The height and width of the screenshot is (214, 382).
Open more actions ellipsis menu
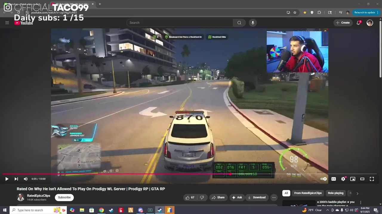pos(274,197)
